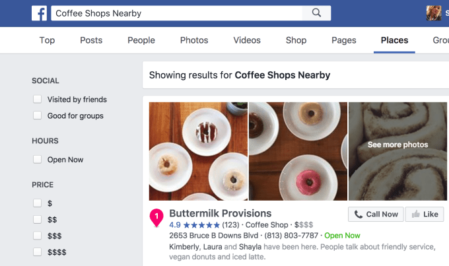Go to the Pages tab
Viewport: 449px width, 266px height.
344,40
